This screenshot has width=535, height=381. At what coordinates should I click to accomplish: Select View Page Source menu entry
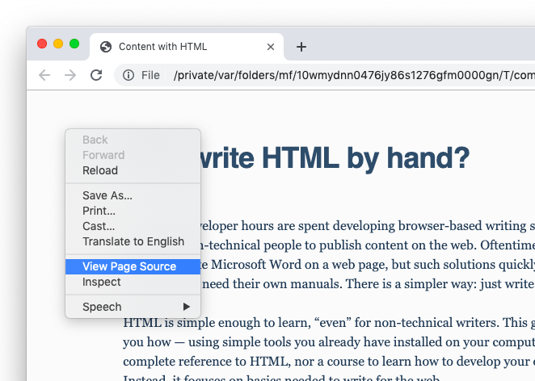(x=133, y=266)
